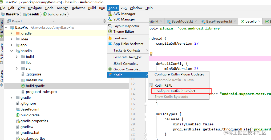The image size is (271, 140).
Task: Expand the root gradle folder
Action: 11,98
